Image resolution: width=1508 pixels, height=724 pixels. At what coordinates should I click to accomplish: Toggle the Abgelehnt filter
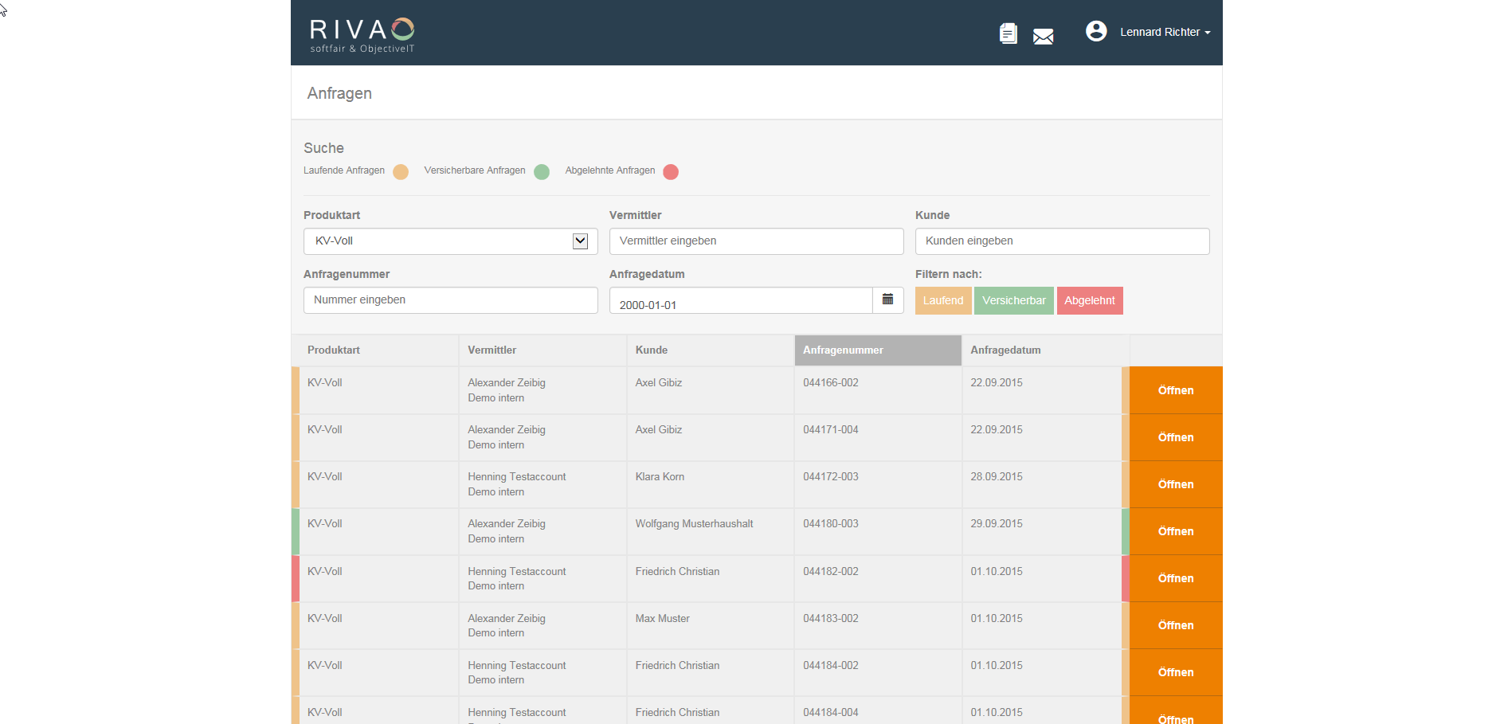(1089, 300)
